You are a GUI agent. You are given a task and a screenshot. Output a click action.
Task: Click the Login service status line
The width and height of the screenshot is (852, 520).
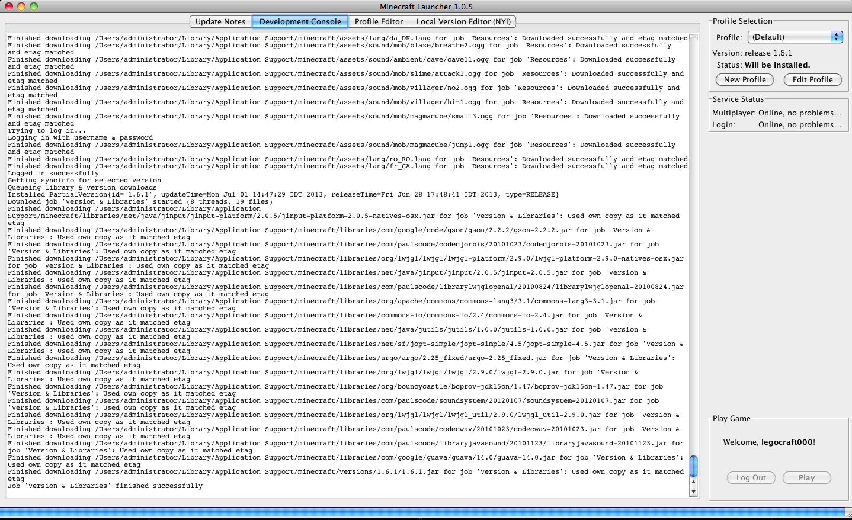pyautogui.click(x=777, y=125)
